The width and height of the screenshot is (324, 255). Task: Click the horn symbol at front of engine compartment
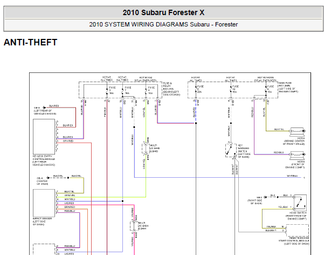click(298, 155)
